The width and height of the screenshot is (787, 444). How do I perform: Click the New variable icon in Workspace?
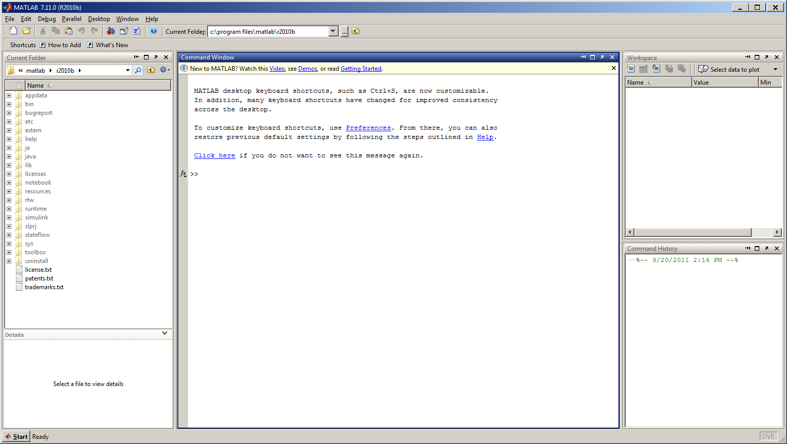pyautogui.click(x=631, y=69)
